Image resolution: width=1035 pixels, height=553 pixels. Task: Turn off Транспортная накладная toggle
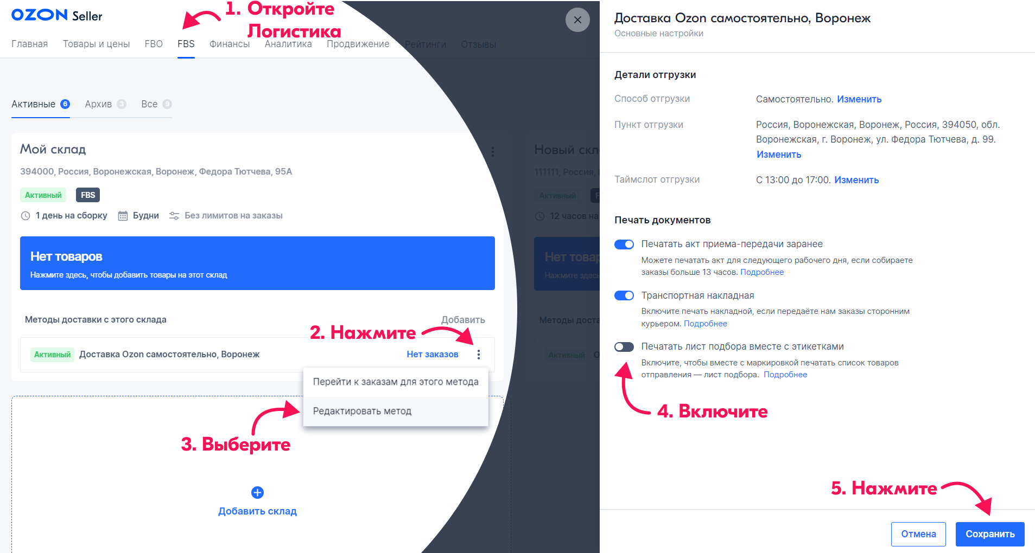624,295
